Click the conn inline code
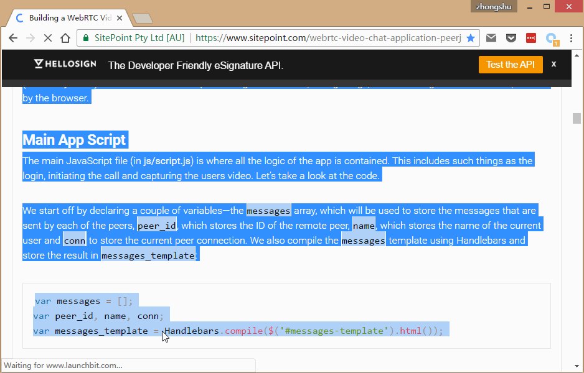The image size is (584, 373). [75, 241]
